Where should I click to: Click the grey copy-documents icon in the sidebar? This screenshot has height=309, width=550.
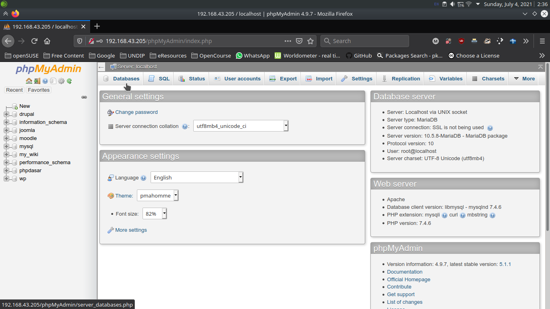[53, 81]
